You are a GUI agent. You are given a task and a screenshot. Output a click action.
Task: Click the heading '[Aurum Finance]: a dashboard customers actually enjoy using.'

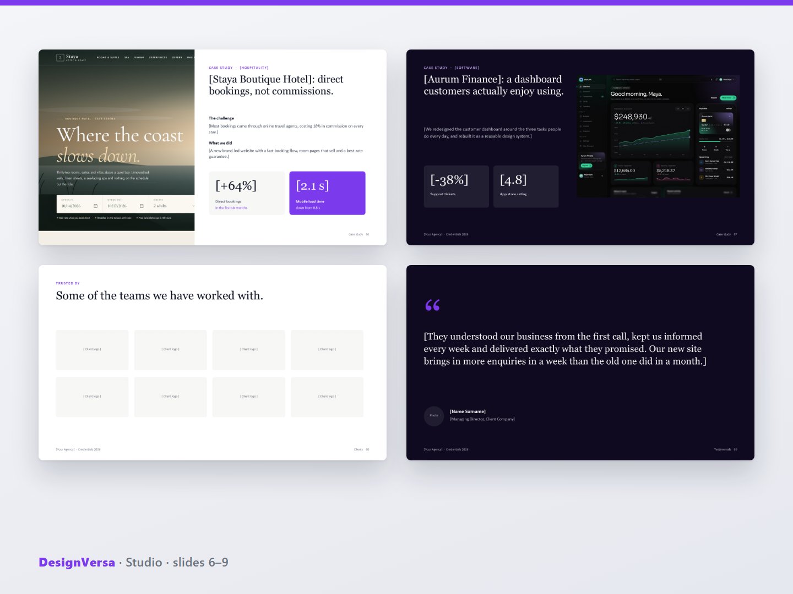click(x=493, y=85)
